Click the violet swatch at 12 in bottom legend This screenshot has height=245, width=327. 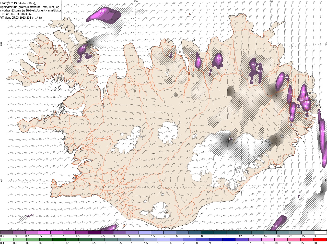(x=241, y=240)
